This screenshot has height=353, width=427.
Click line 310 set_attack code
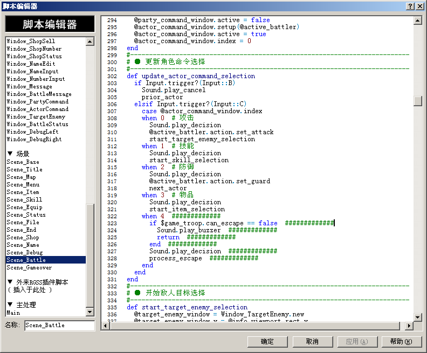click(x=211, y=132)
